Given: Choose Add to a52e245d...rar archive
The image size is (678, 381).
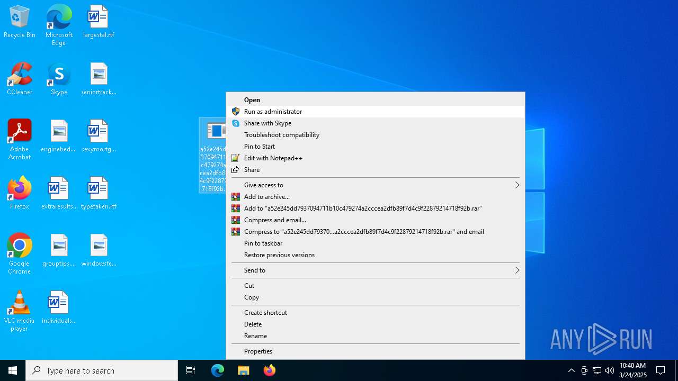Looking at the screenshot, I should tap(376, 208).
